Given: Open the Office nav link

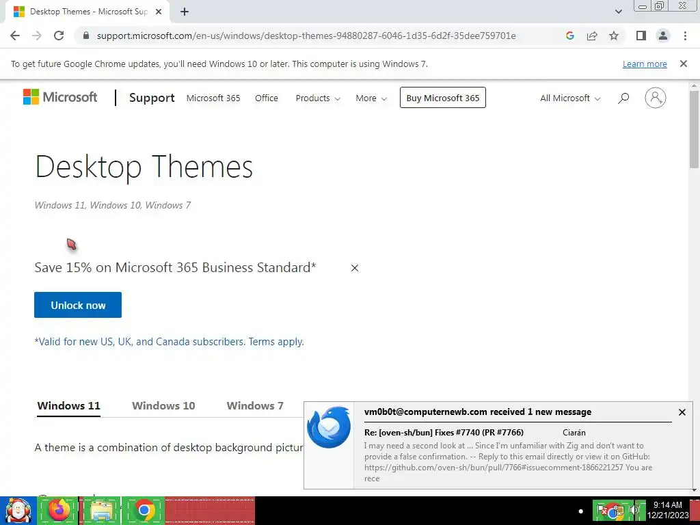Looking at the screenshot, I should (267, 98).
